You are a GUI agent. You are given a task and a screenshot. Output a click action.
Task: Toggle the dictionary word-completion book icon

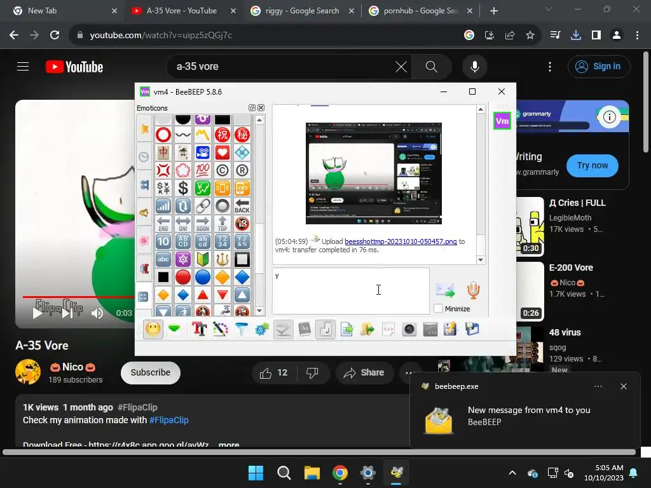coord(305,330)
